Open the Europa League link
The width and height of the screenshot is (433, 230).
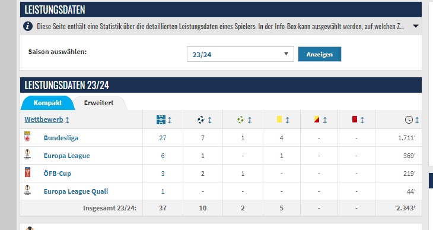67,156
